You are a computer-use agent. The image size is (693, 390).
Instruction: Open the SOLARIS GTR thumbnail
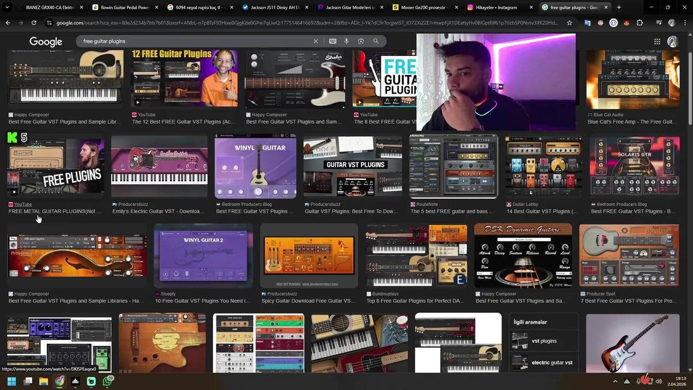tap(634, 166)
